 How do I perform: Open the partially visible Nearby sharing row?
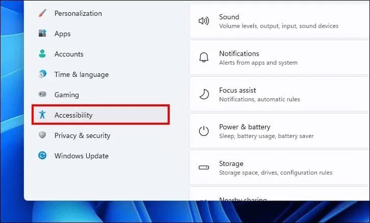pyautogui.click(x=280, y=194)
